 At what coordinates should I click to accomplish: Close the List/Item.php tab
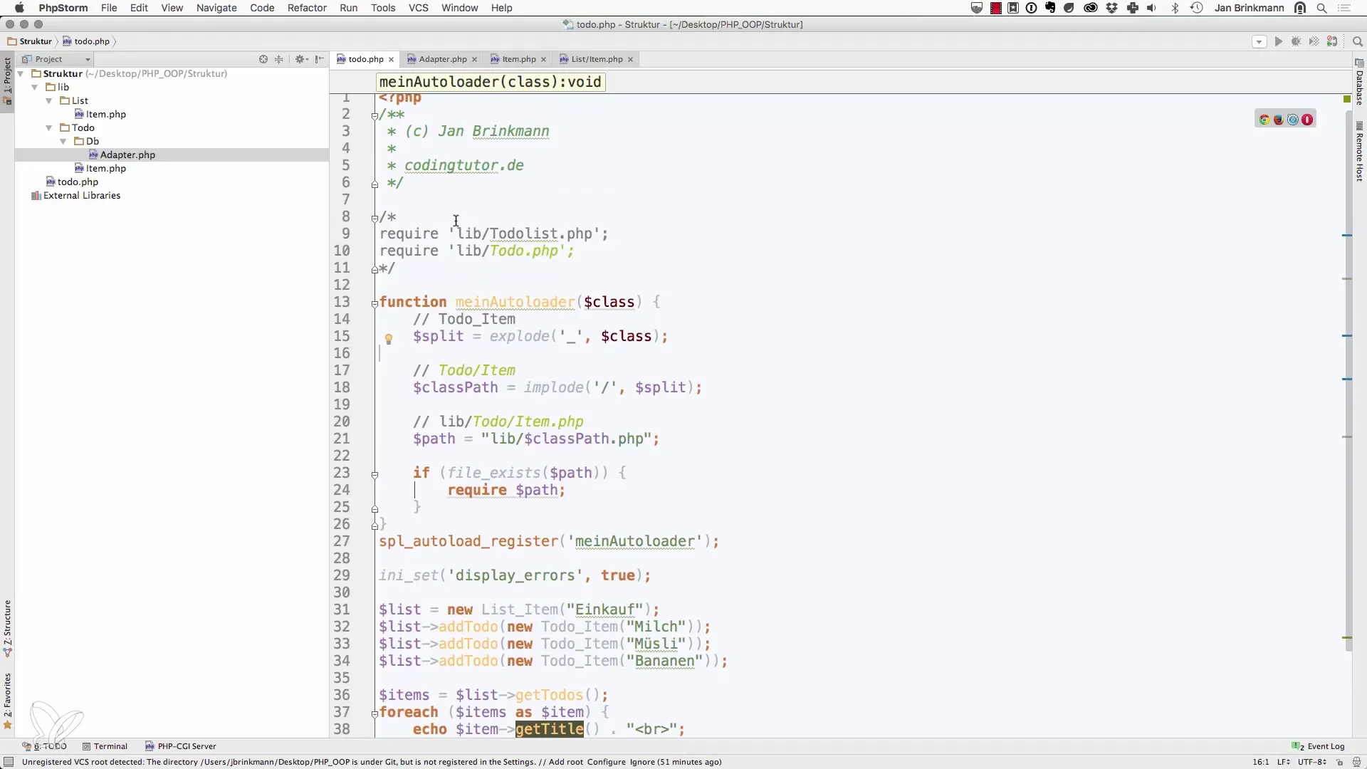point(630,60)
